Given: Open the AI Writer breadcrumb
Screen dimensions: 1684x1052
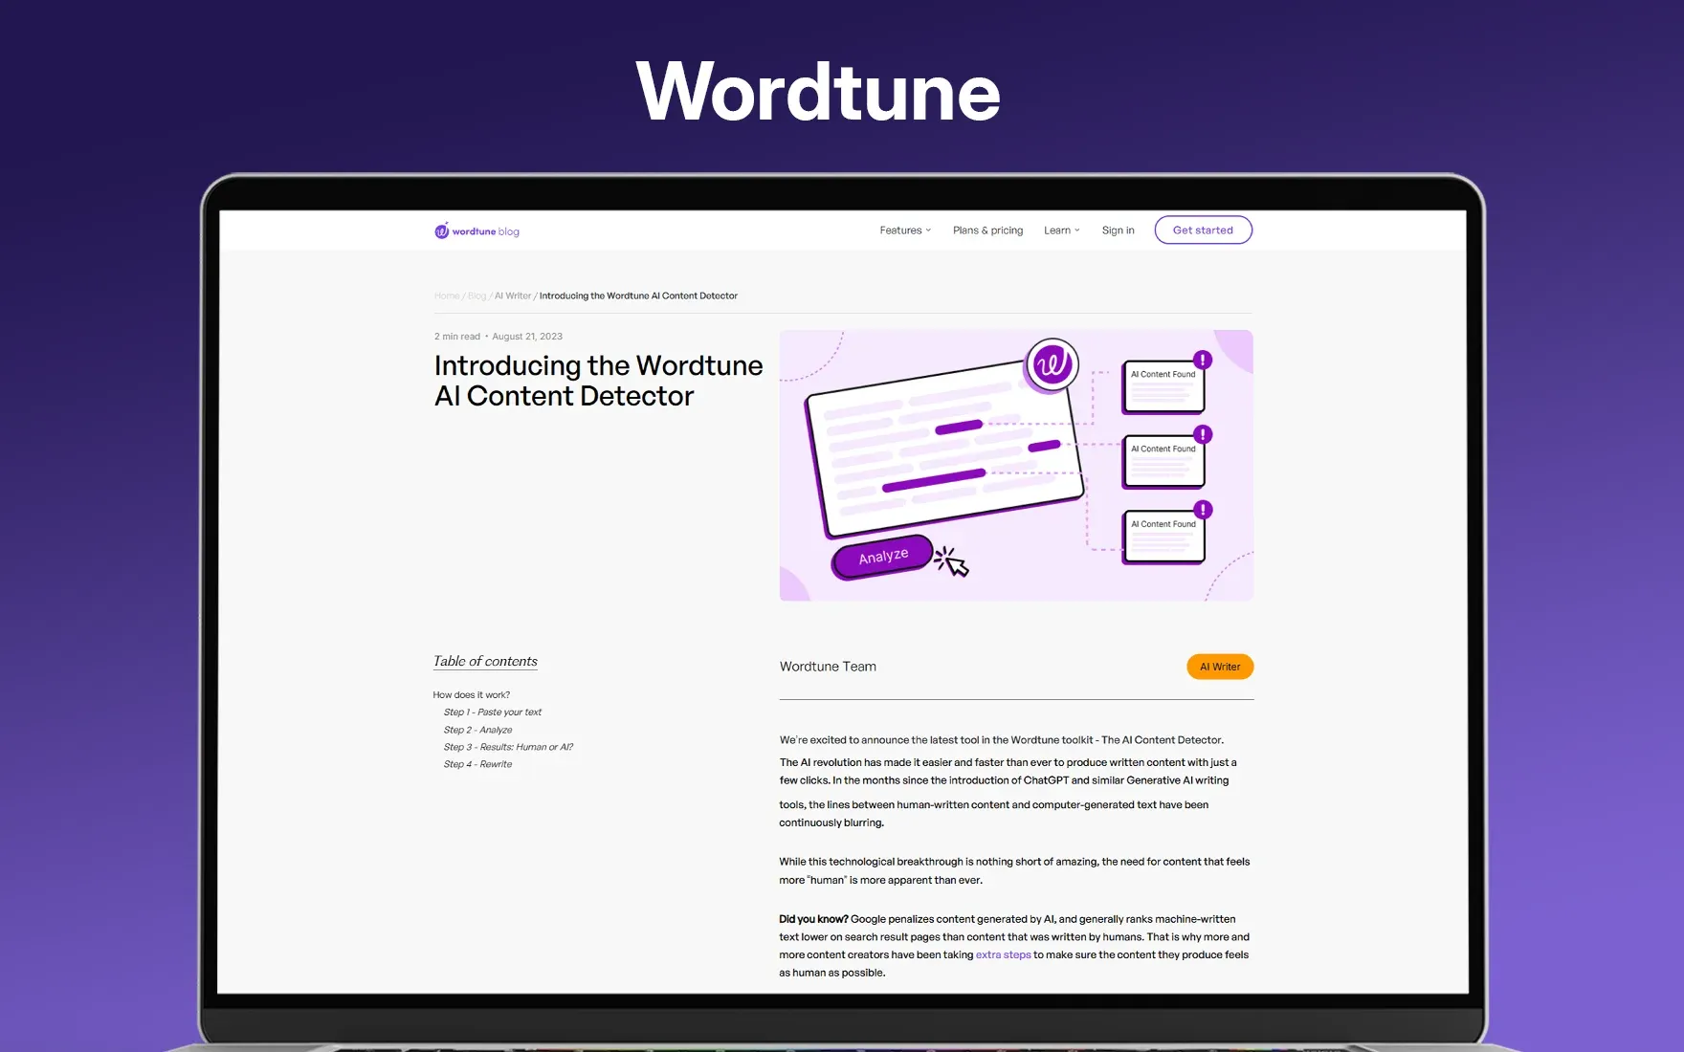Looking at the screenshot, I should [x=513, y=296].
